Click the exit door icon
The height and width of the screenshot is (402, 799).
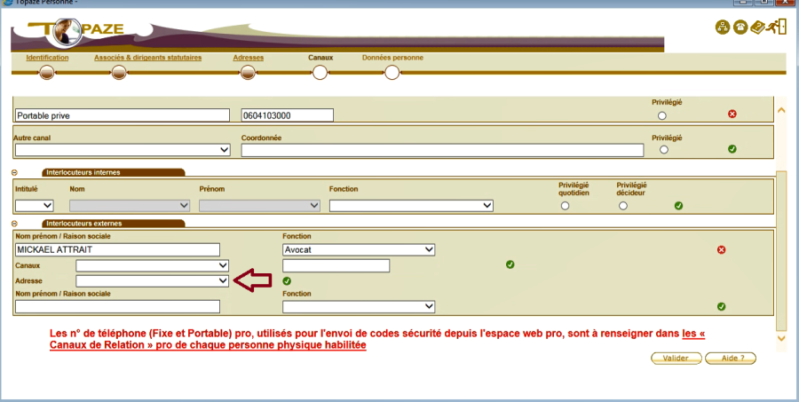tap(778, 28)
